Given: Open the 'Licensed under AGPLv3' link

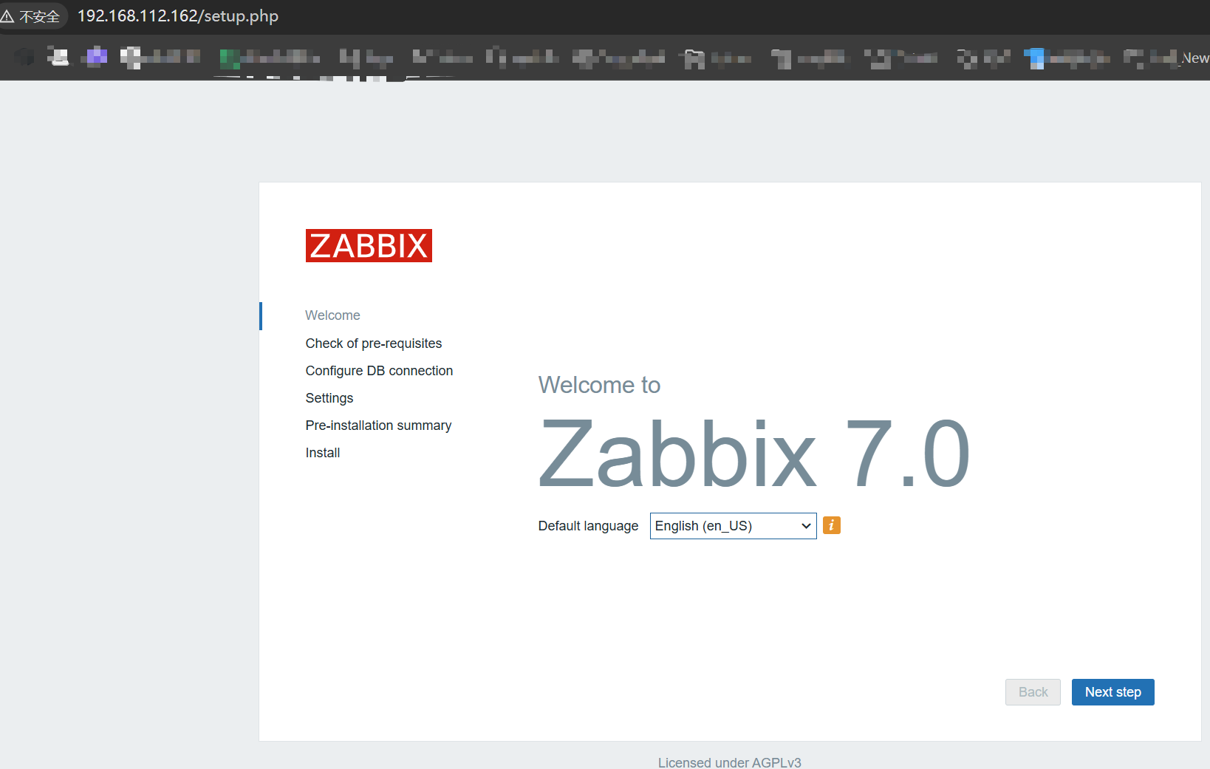Looking at the screenshot, I should 729,762.
